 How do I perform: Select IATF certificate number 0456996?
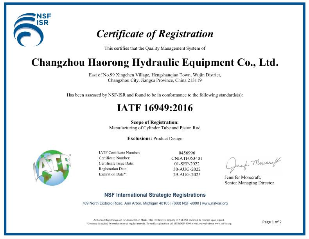pyautogui.click(x=187, y=153)
